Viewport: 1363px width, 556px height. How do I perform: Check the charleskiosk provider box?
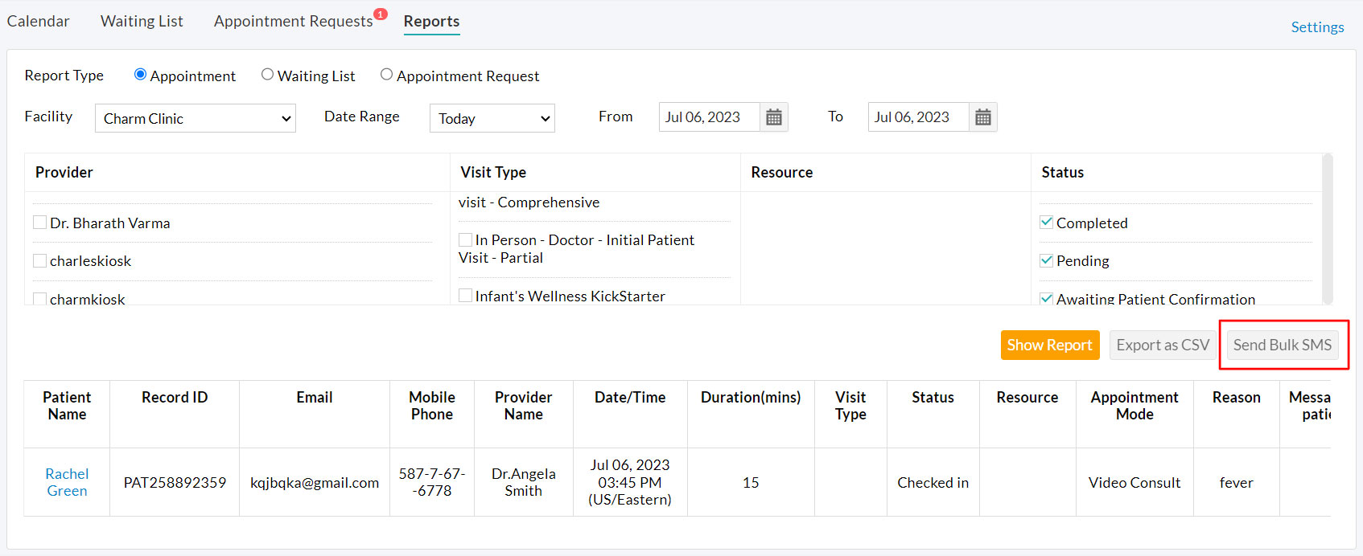click(39, 260)
